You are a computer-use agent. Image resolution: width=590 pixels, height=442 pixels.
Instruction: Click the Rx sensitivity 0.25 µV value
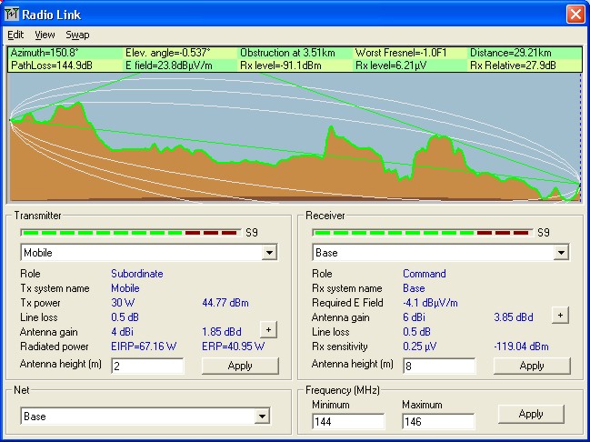[420, 347]
